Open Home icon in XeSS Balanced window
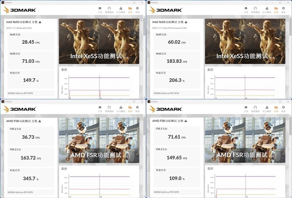This screenshot has width=292, height=198. (100, 8)
